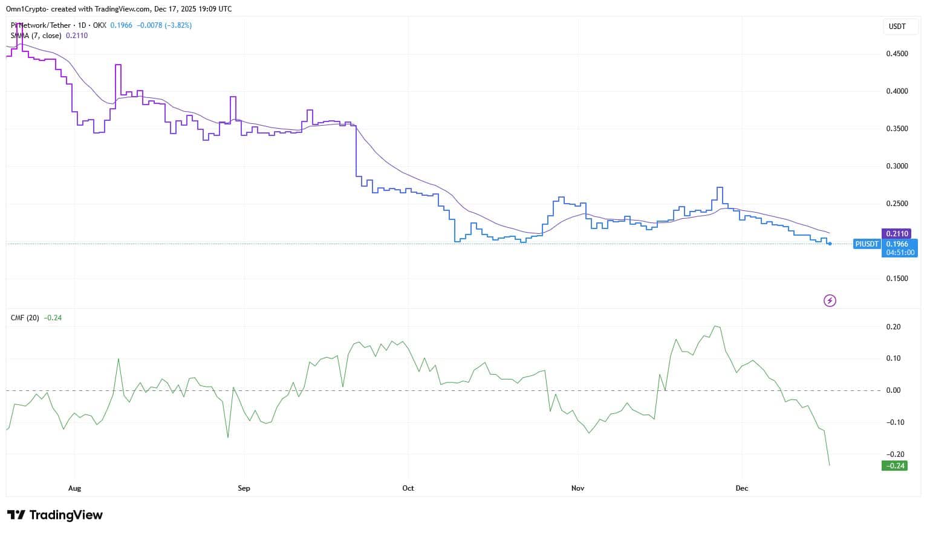927x533 pixels.
Task: Click the purple lightning bolt icon
Action: [830, 300]
